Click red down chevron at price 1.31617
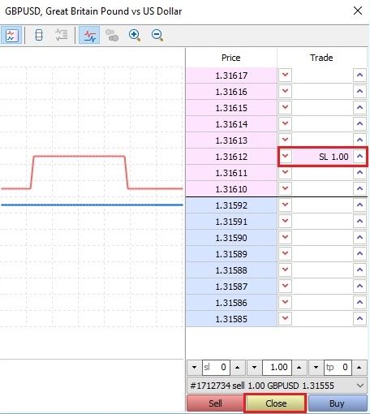The image size is (370, 414). pyautogui.click(x=285, y=75)
